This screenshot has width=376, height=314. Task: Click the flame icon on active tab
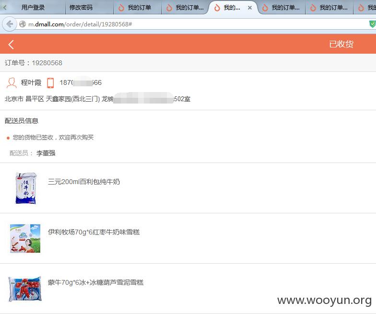217,8
